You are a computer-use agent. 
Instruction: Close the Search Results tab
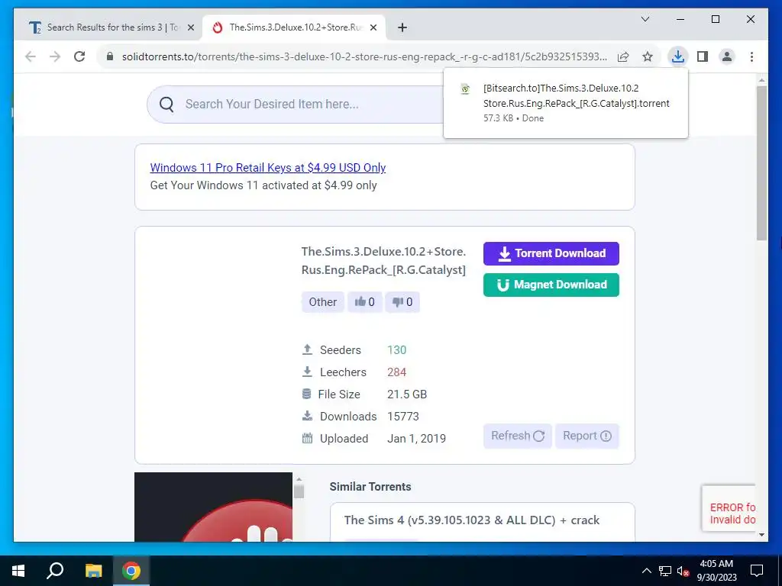(x=190, y=27)
